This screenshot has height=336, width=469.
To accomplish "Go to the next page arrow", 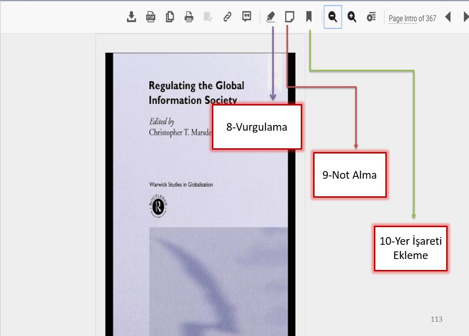I will click(x=466, y=17).
